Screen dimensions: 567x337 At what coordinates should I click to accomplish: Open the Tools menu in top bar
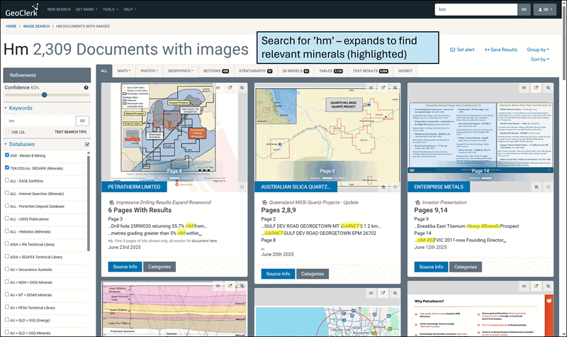click(x=109, y=10)
